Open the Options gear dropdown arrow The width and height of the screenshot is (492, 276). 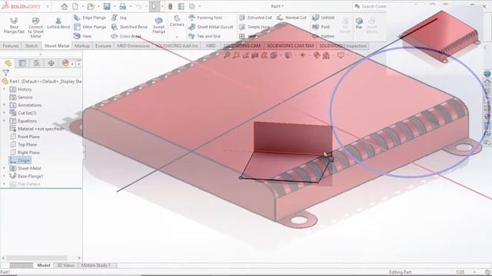(x=200, y=6)
